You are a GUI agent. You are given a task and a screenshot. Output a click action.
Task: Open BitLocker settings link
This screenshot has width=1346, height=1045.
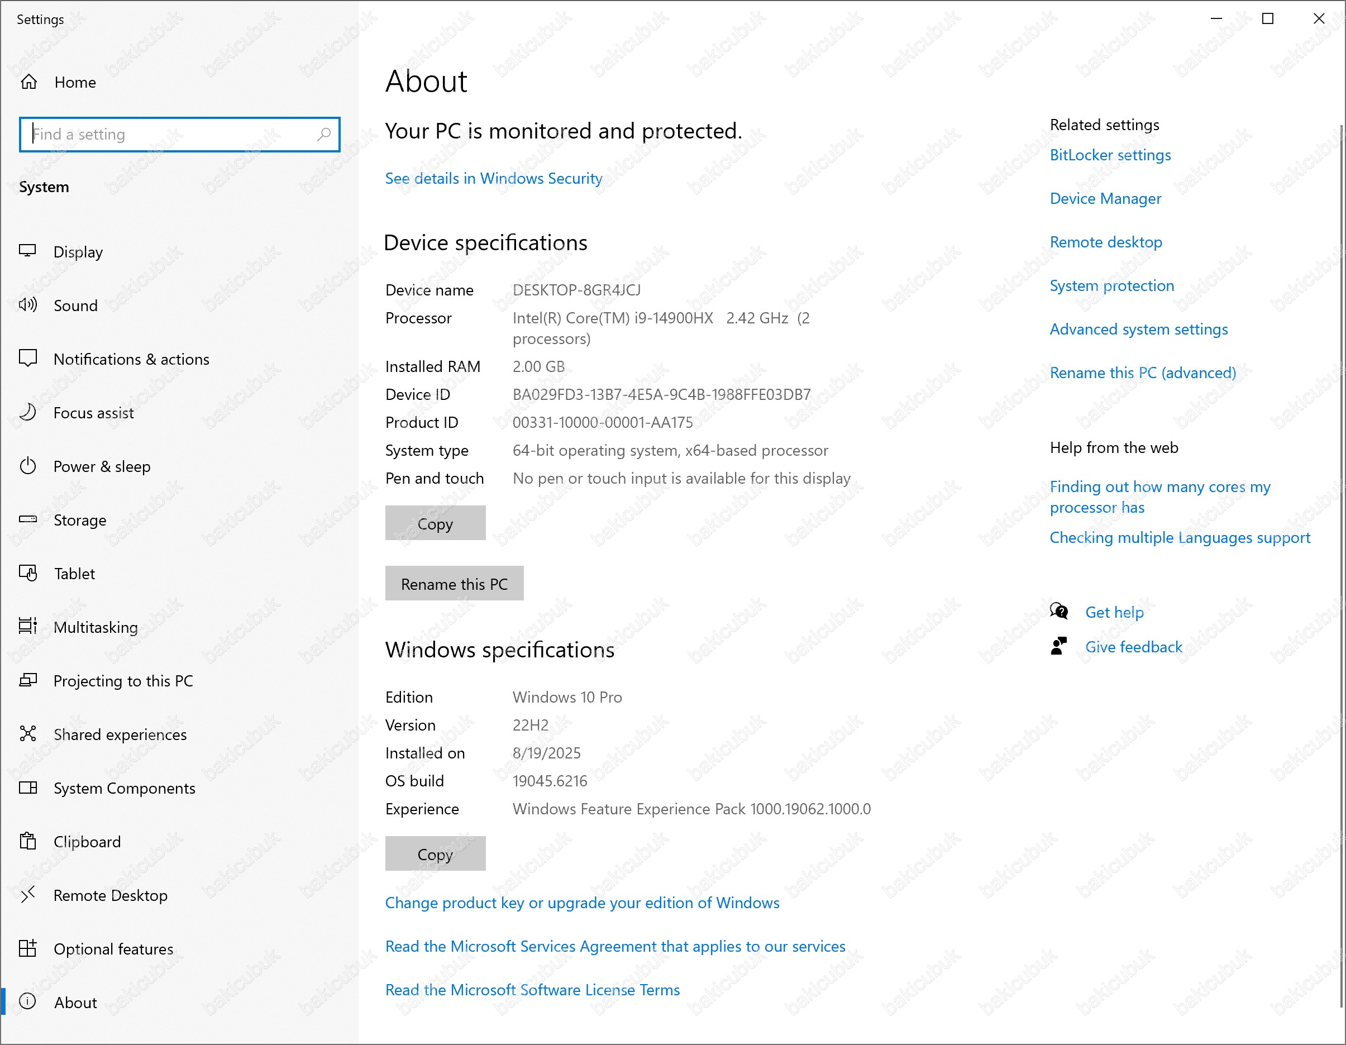coord(1110,155)
